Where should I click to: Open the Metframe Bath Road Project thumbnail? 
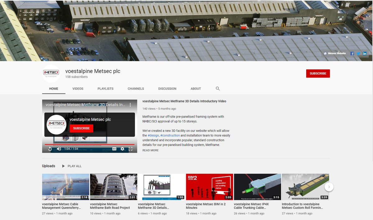tap(113, 187)
